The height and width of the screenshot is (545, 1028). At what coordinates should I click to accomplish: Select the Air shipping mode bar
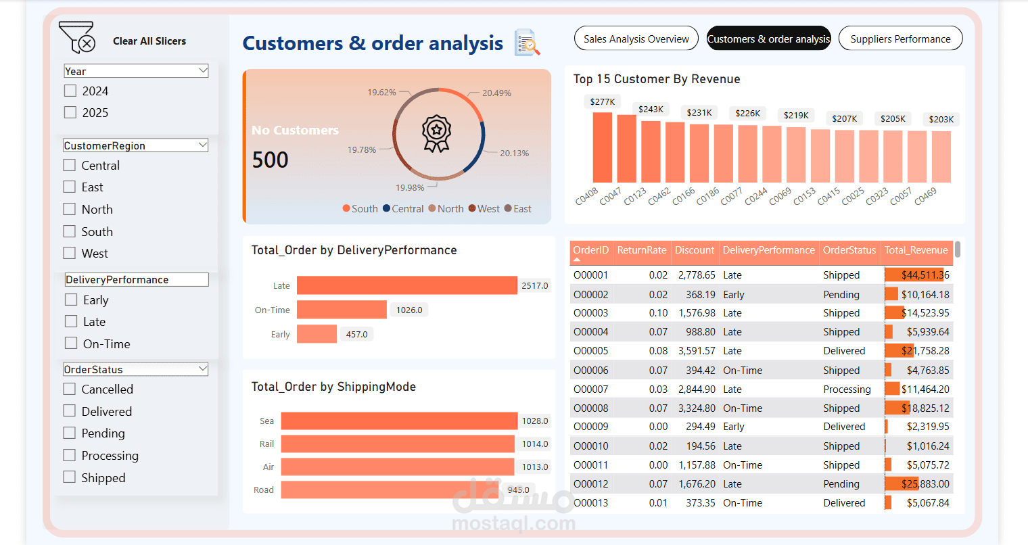point(398,467)
